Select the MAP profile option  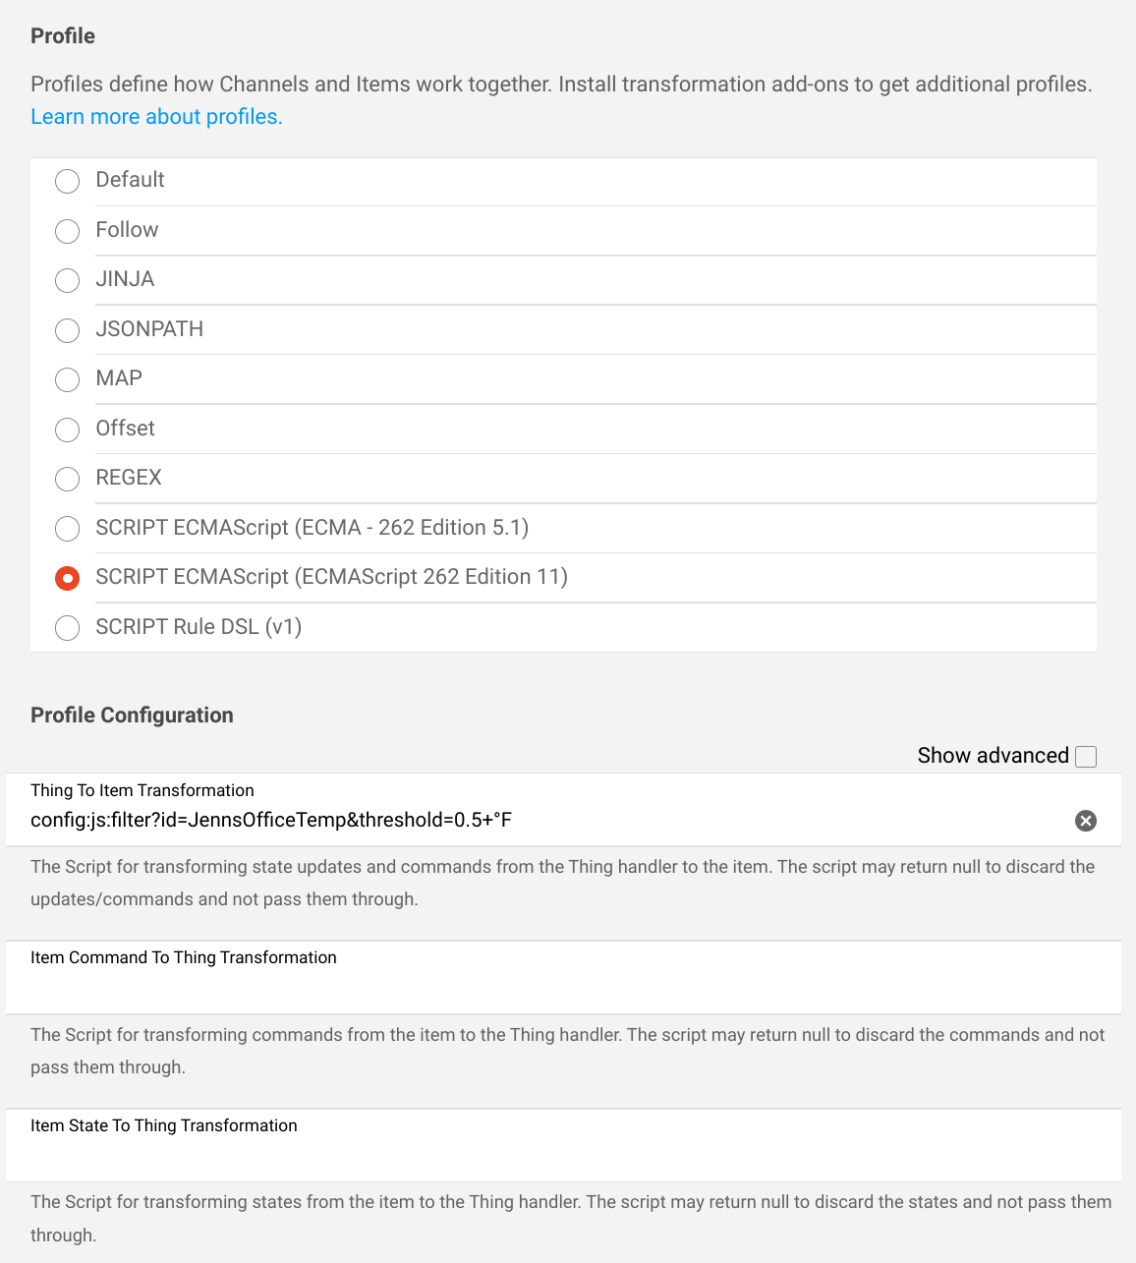tap(67, 379)
